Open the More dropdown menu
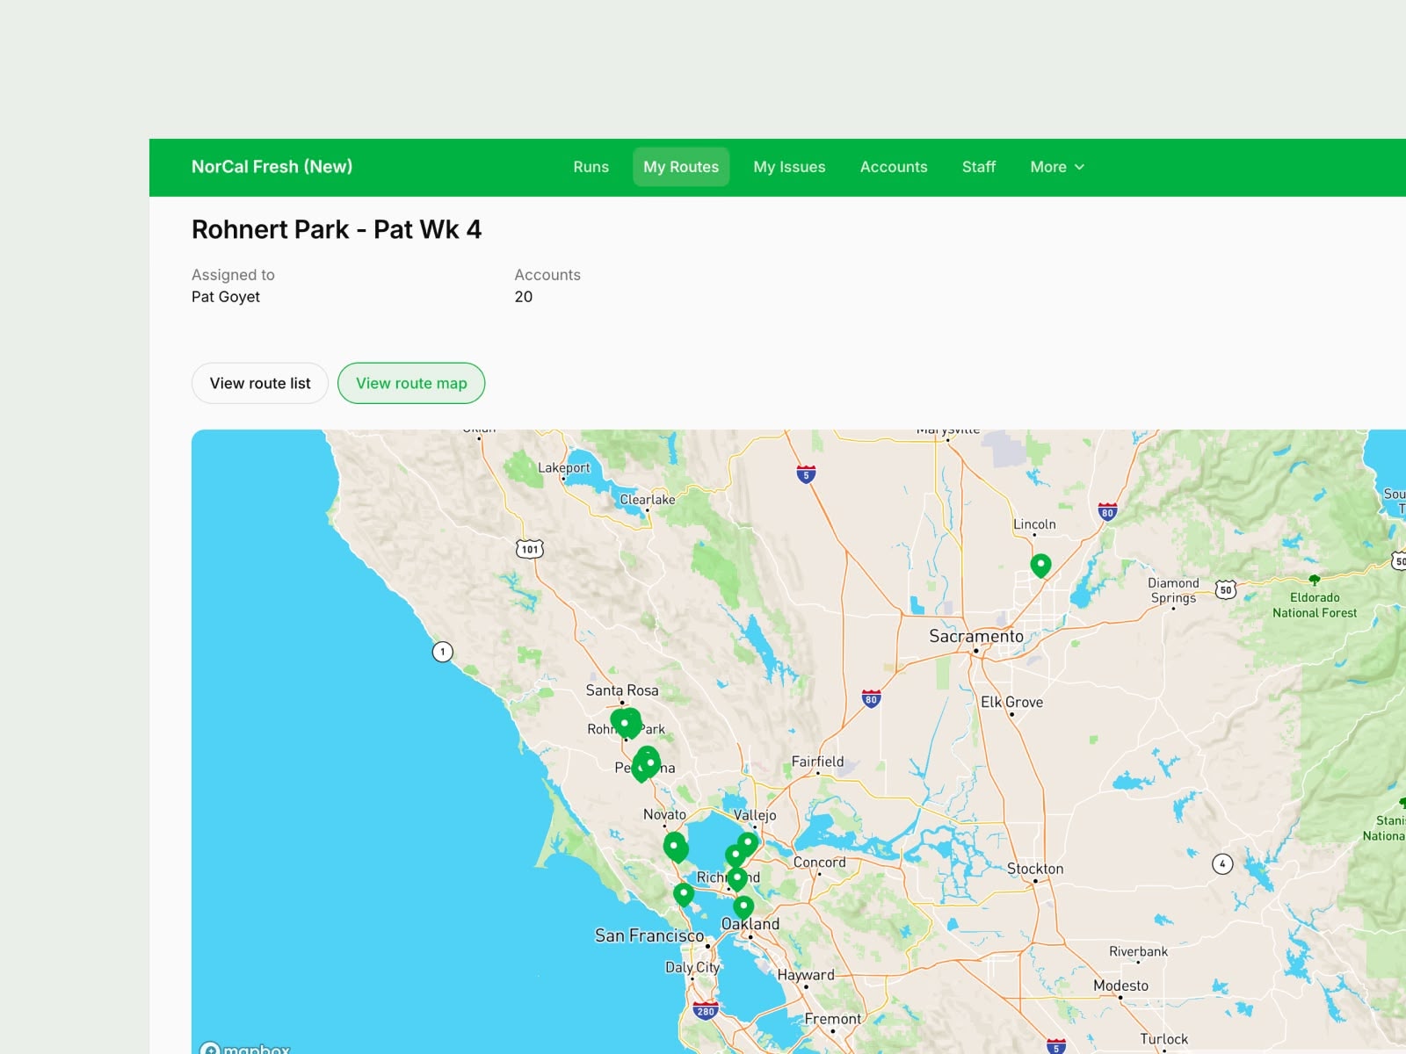Viewport: 1406px width, 1054px height. pyautogui.click(x=1057, y=167)
